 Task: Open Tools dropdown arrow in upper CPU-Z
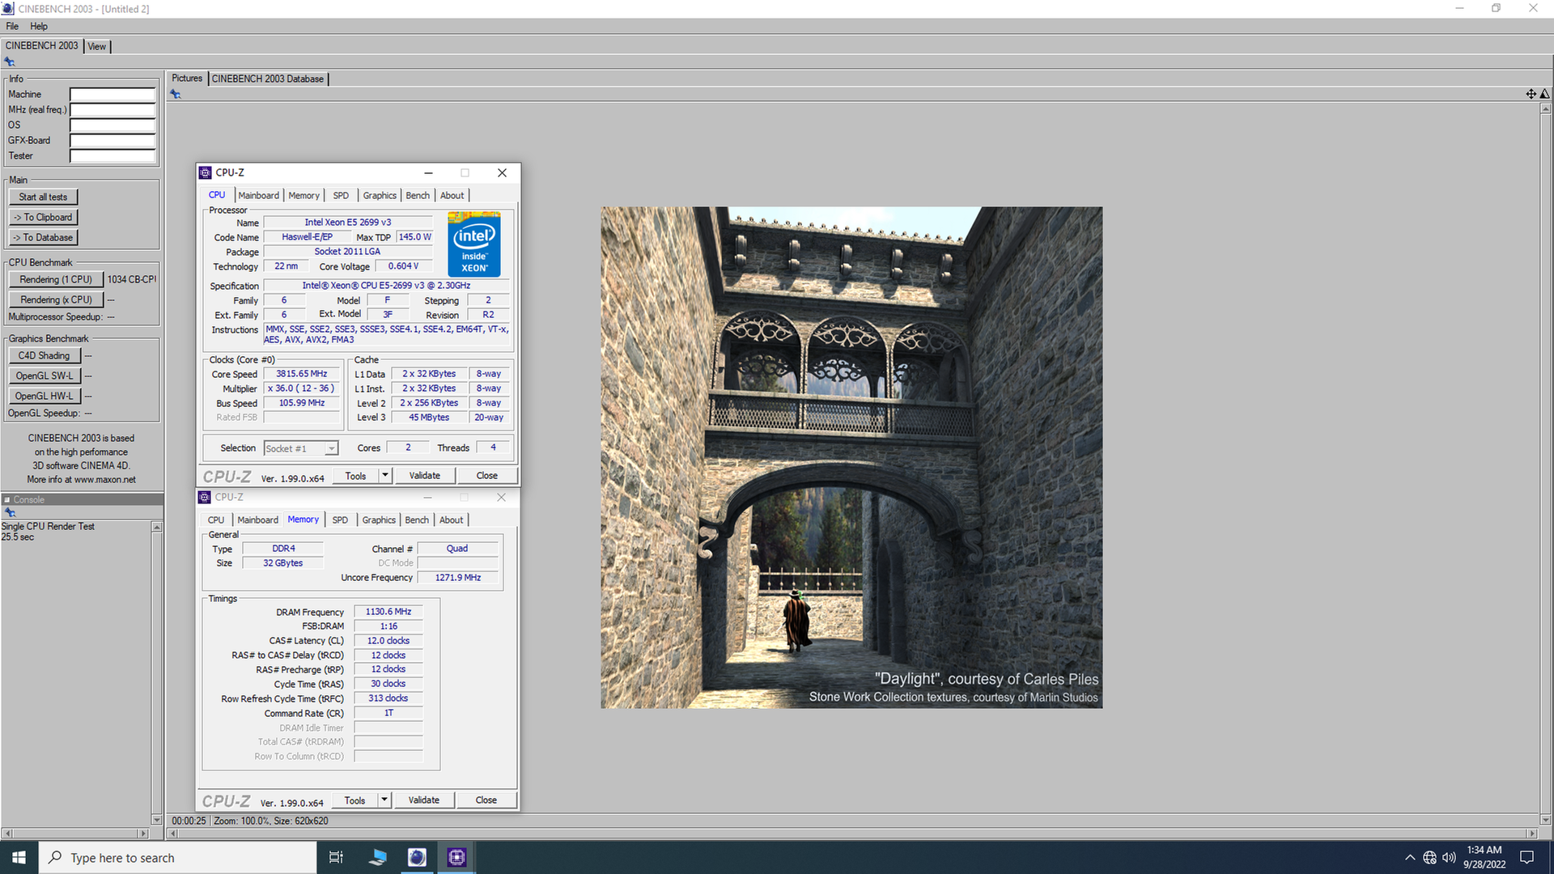click(385, 476)
